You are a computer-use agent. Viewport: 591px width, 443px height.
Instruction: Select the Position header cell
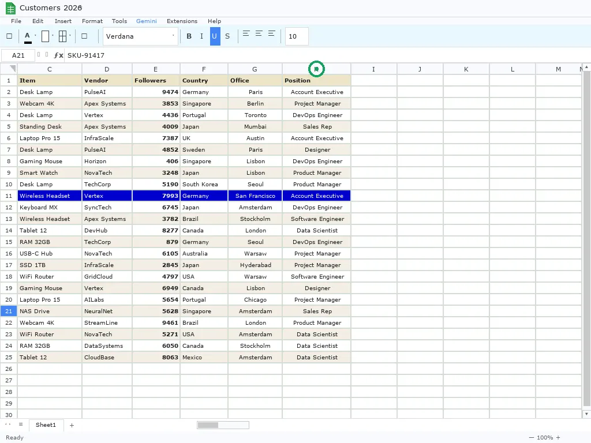(x=317, y=81)
